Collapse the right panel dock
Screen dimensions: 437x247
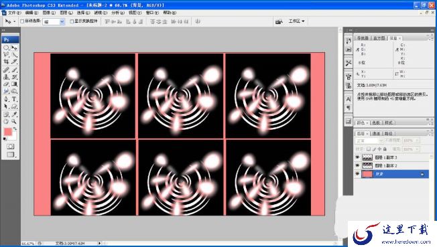point(432,30)
